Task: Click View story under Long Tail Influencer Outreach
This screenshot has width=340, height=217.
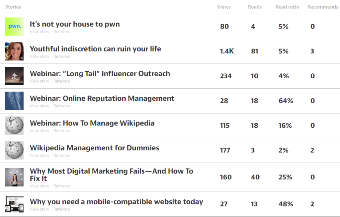Action: [x=39, y=81]
